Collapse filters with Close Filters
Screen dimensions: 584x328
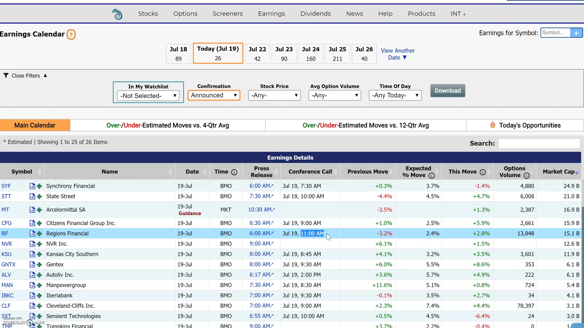click(x=26, y=76)
